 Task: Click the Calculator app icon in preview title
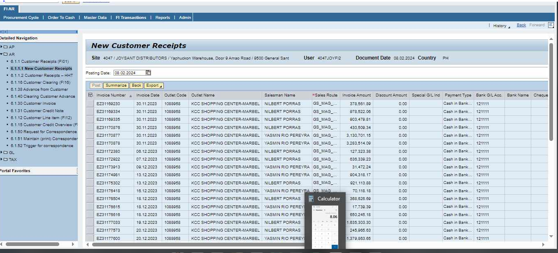point(311,199)
